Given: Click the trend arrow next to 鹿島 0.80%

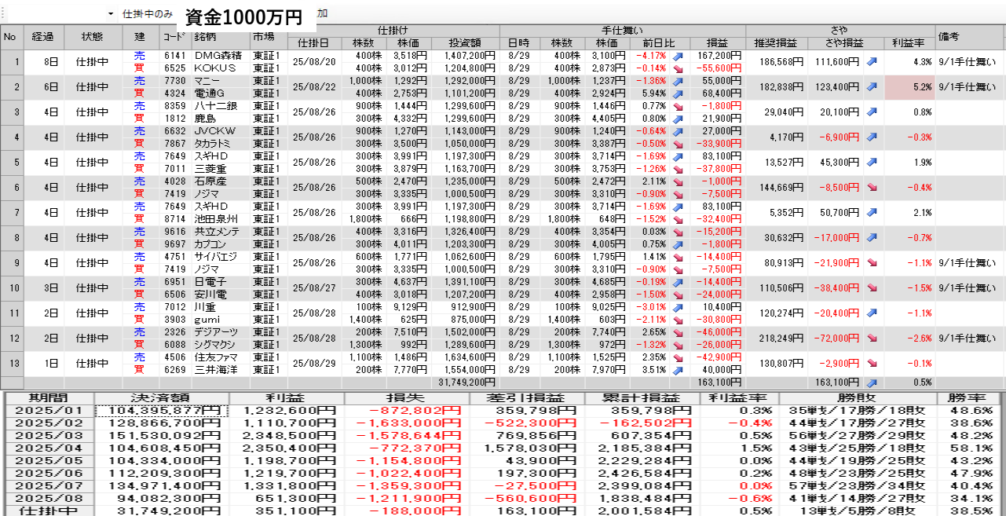Looking at the screenshot, I should pyautogui.click(x=678, y=119).
